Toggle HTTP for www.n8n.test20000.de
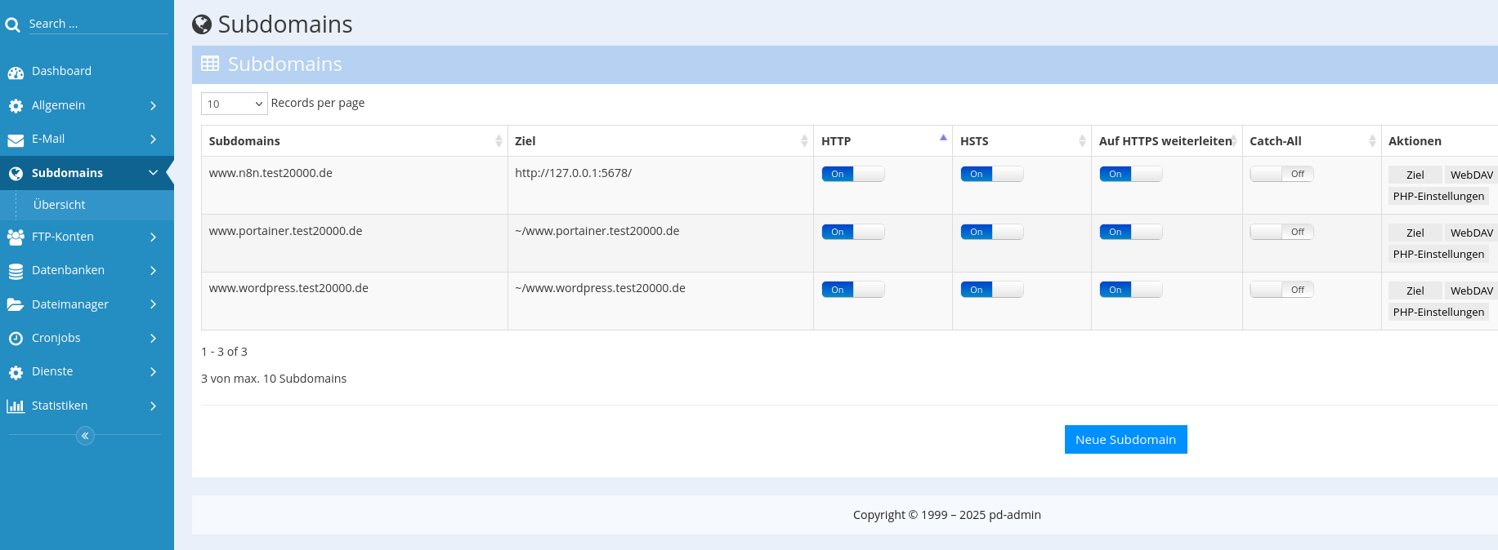1498x550 pixels. [x=852, y=174]
